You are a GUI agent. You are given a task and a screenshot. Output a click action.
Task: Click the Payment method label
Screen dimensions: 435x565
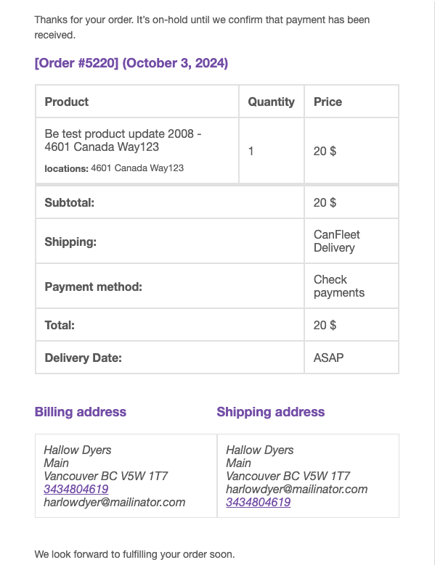(94, 286)
